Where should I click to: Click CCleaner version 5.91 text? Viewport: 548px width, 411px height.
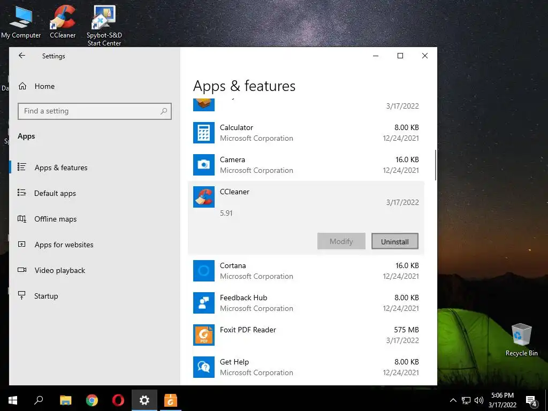coord(226,213)
